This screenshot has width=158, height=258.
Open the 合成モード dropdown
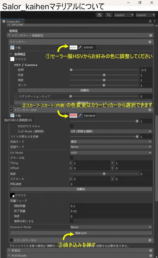(x=111, y=142)
